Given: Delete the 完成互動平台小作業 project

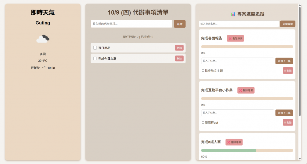Looking at the screenshot, I should click(x=246, y=90).
